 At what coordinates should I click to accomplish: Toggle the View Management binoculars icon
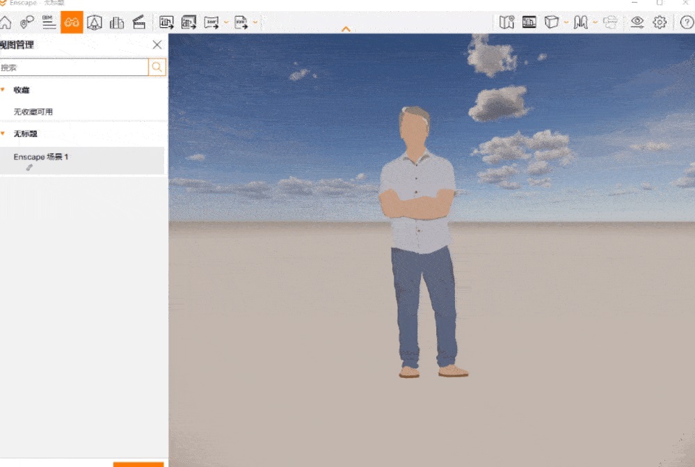[x=72, y=22]
